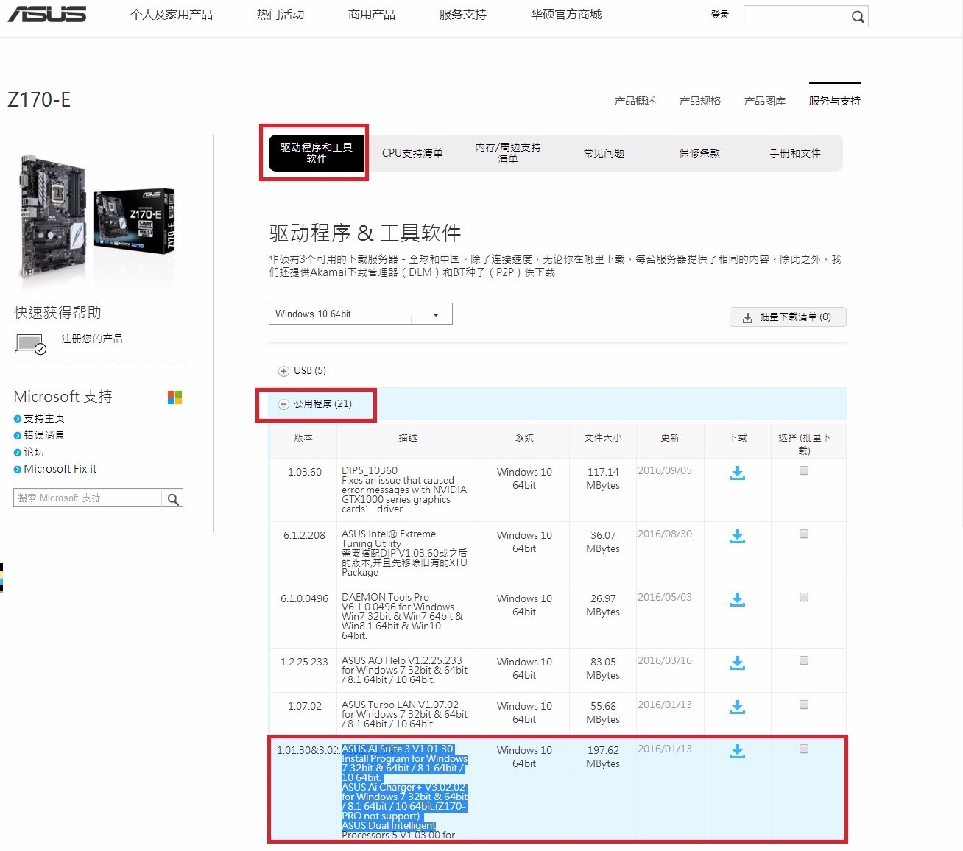This screenshot has width=963, height=851.
Task: Click the 搜索 Microsoft 支持 input field
Action: (88, 498)
